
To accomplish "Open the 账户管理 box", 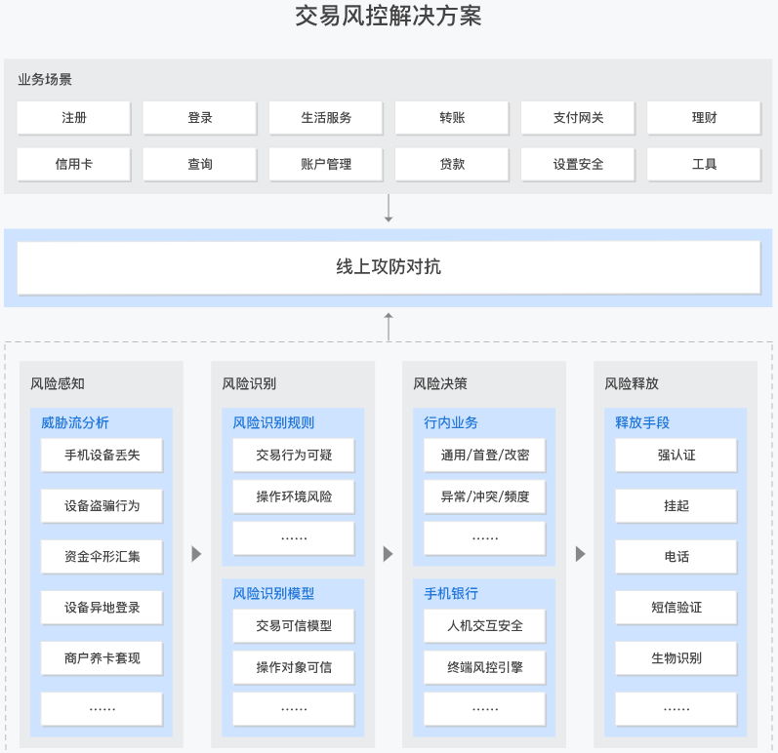I will click(326, 164).
